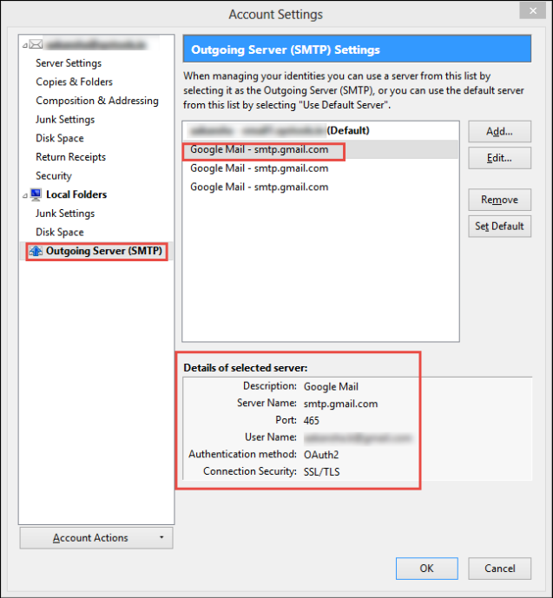Click the Account Actions button label
Screen dimensions: 553x598
click(x=90, y=538)
